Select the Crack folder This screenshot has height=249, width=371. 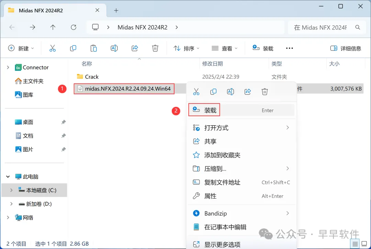tap(92, 77)
